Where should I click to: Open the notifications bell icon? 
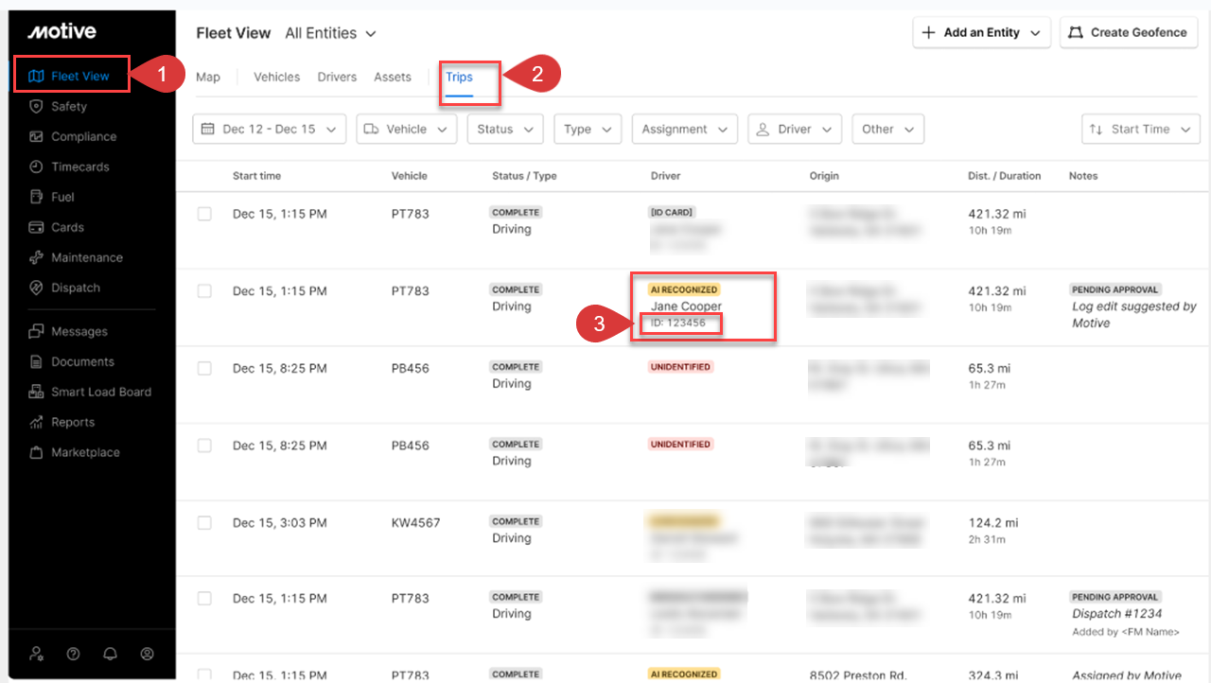tap(111, 654)
